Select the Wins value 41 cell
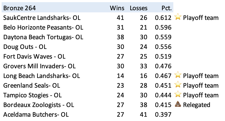The image size is (225, 121). click(x=120, y=18)
